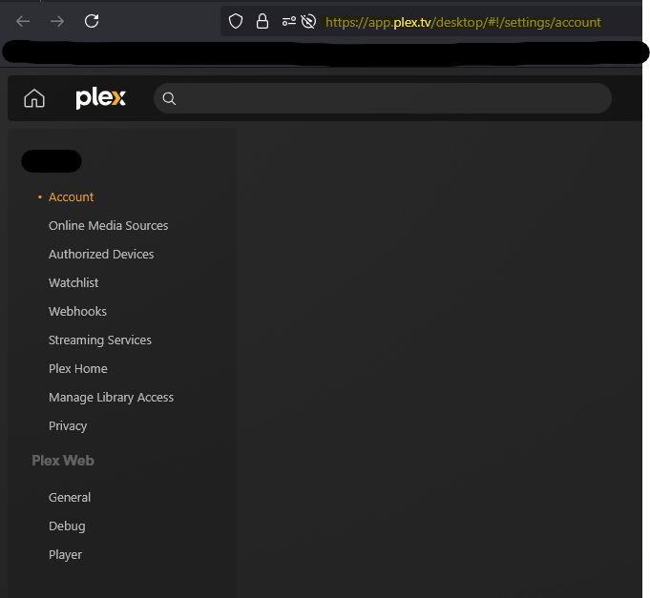This screenshot has height=598, width=650.
Task: Open the shield tracking protection icon
Action: 236,21
